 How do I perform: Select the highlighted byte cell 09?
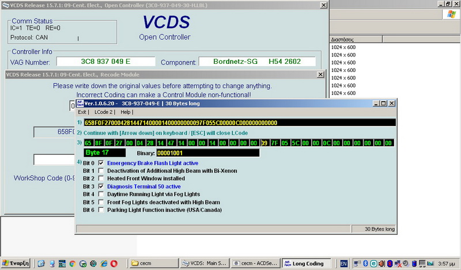pyautogui.click(x=264, y=143)
